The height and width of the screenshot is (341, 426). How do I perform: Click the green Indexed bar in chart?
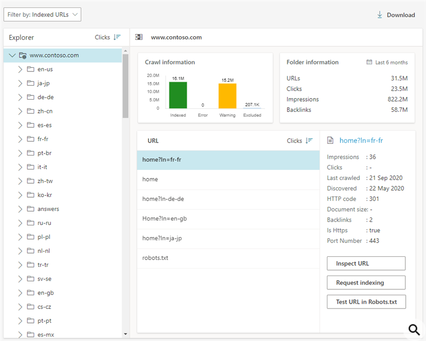coord(178,95)
